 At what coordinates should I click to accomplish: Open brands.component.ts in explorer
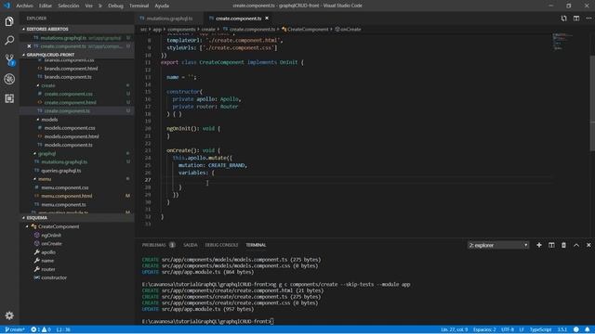pyautogui.click(x=68, y=77)
